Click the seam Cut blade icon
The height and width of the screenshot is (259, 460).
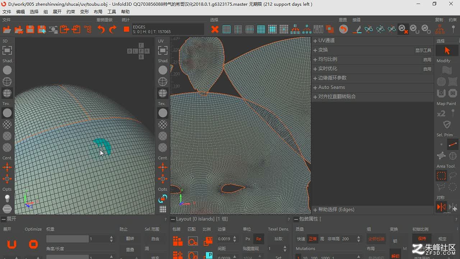[357, 29]
